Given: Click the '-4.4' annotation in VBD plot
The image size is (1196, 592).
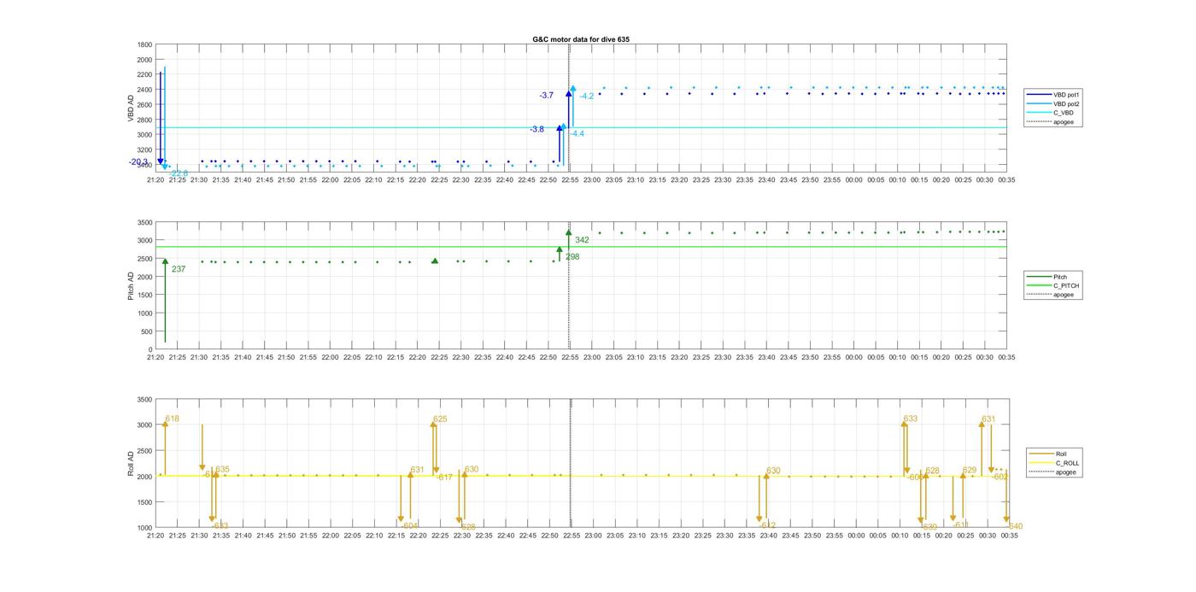Looking at the screenshot, I should (x=577, y=134).
